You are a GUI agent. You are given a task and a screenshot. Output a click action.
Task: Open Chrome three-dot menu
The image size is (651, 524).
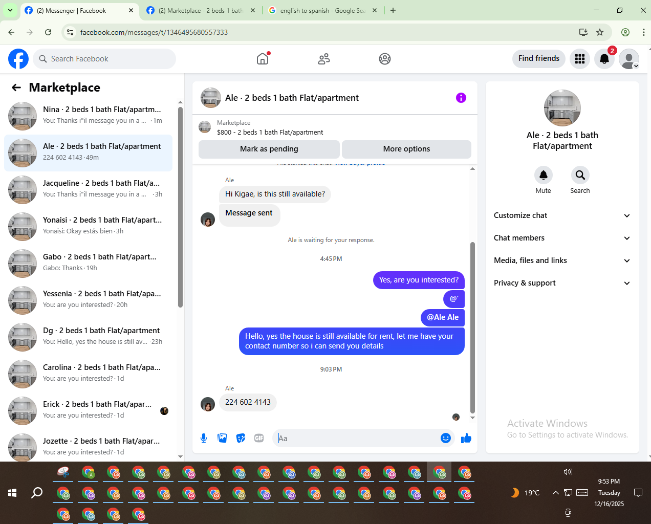coord(643,32)
